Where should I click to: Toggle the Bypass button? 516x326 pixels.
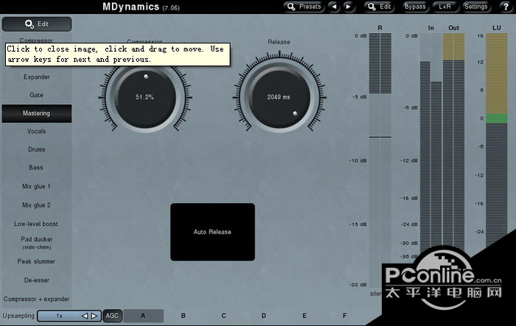(x=415, y=7)
